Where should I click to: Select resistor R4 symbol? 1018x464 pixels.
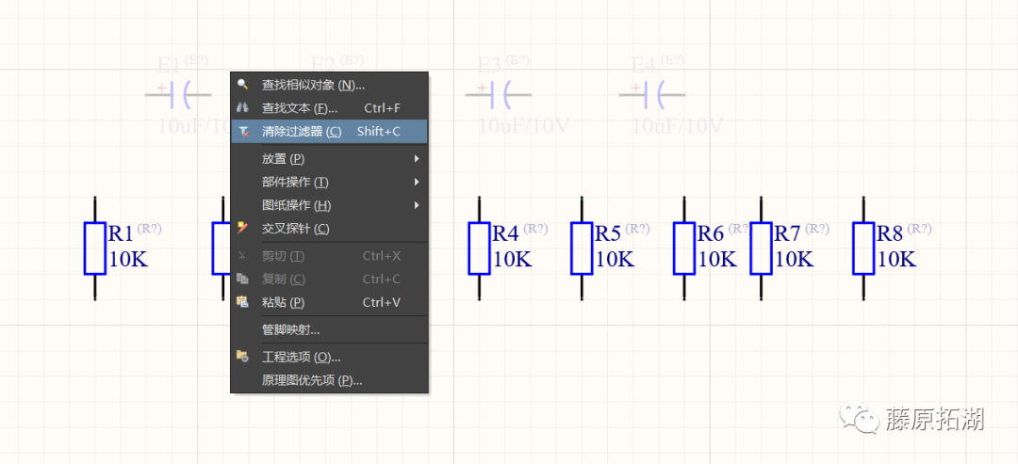(x=479, y=248)
